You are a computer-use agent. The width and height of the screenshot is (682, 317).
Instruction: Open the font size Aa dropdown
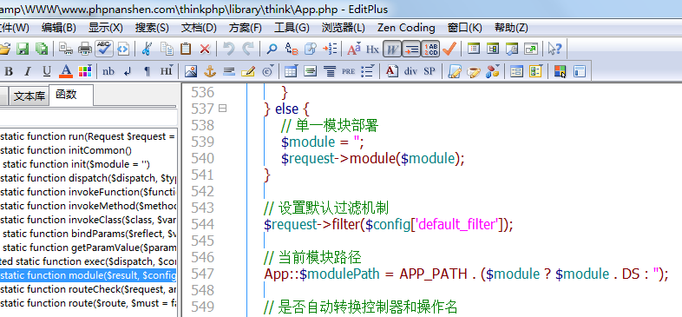(354, 49)
